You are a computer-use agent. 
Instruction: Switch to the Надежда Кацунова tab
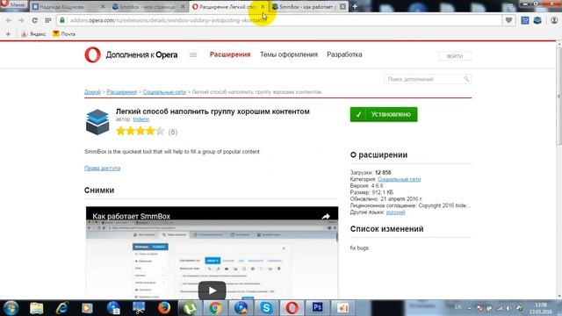[68, 7]
